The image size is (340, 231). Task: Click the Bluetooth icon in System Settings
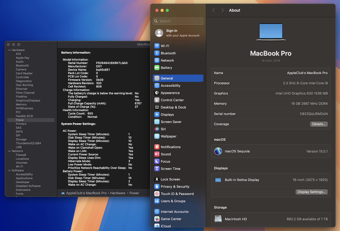point(157,53)
